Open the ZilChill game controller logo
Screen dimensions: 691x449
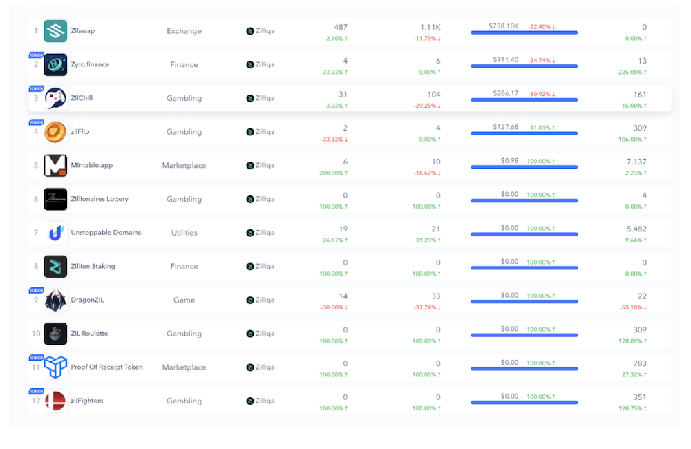55,98
